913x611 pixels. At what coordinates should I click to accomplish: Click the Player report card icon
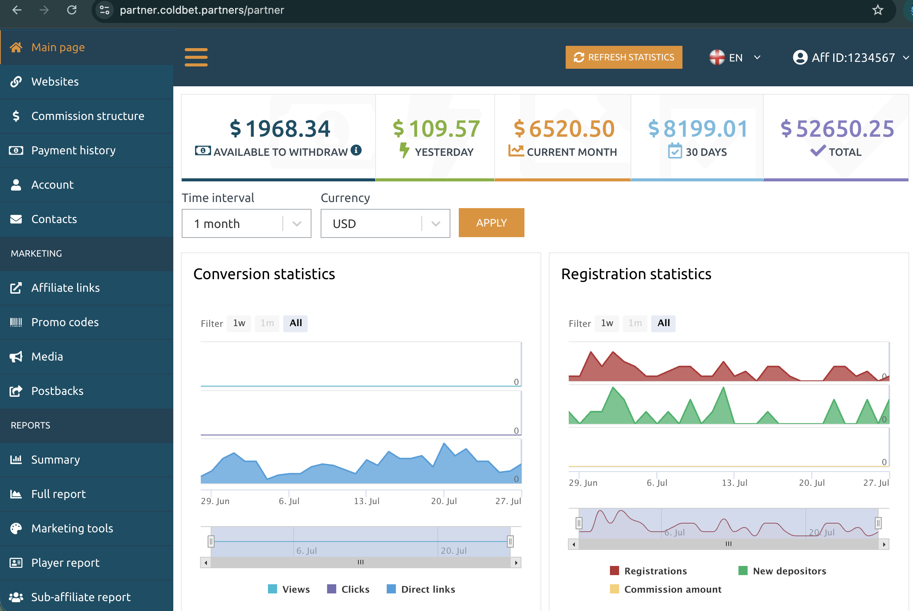(16, 563)
